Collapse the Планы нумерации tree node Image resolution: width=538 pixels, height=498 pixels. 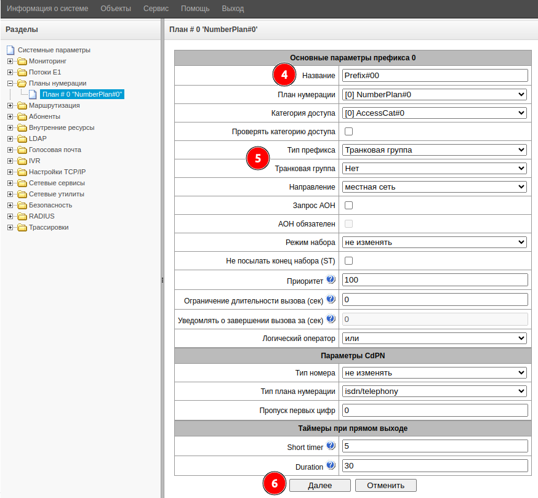click(10, 83)
